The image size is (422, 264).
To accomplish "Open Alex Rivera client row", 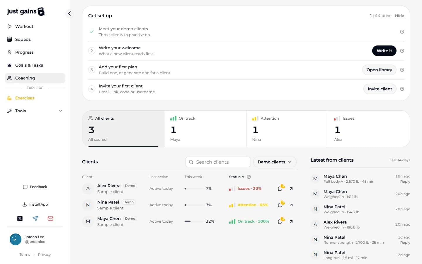I will (189, 189).
